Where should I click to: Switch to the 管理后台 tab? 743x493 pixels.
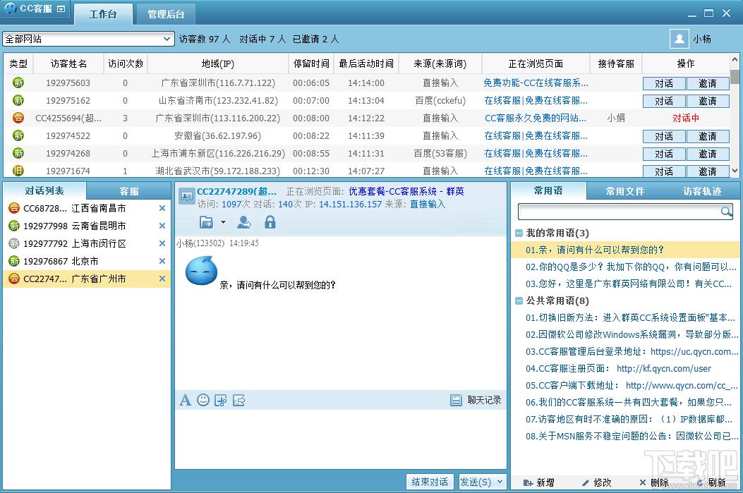coord(166,14)
